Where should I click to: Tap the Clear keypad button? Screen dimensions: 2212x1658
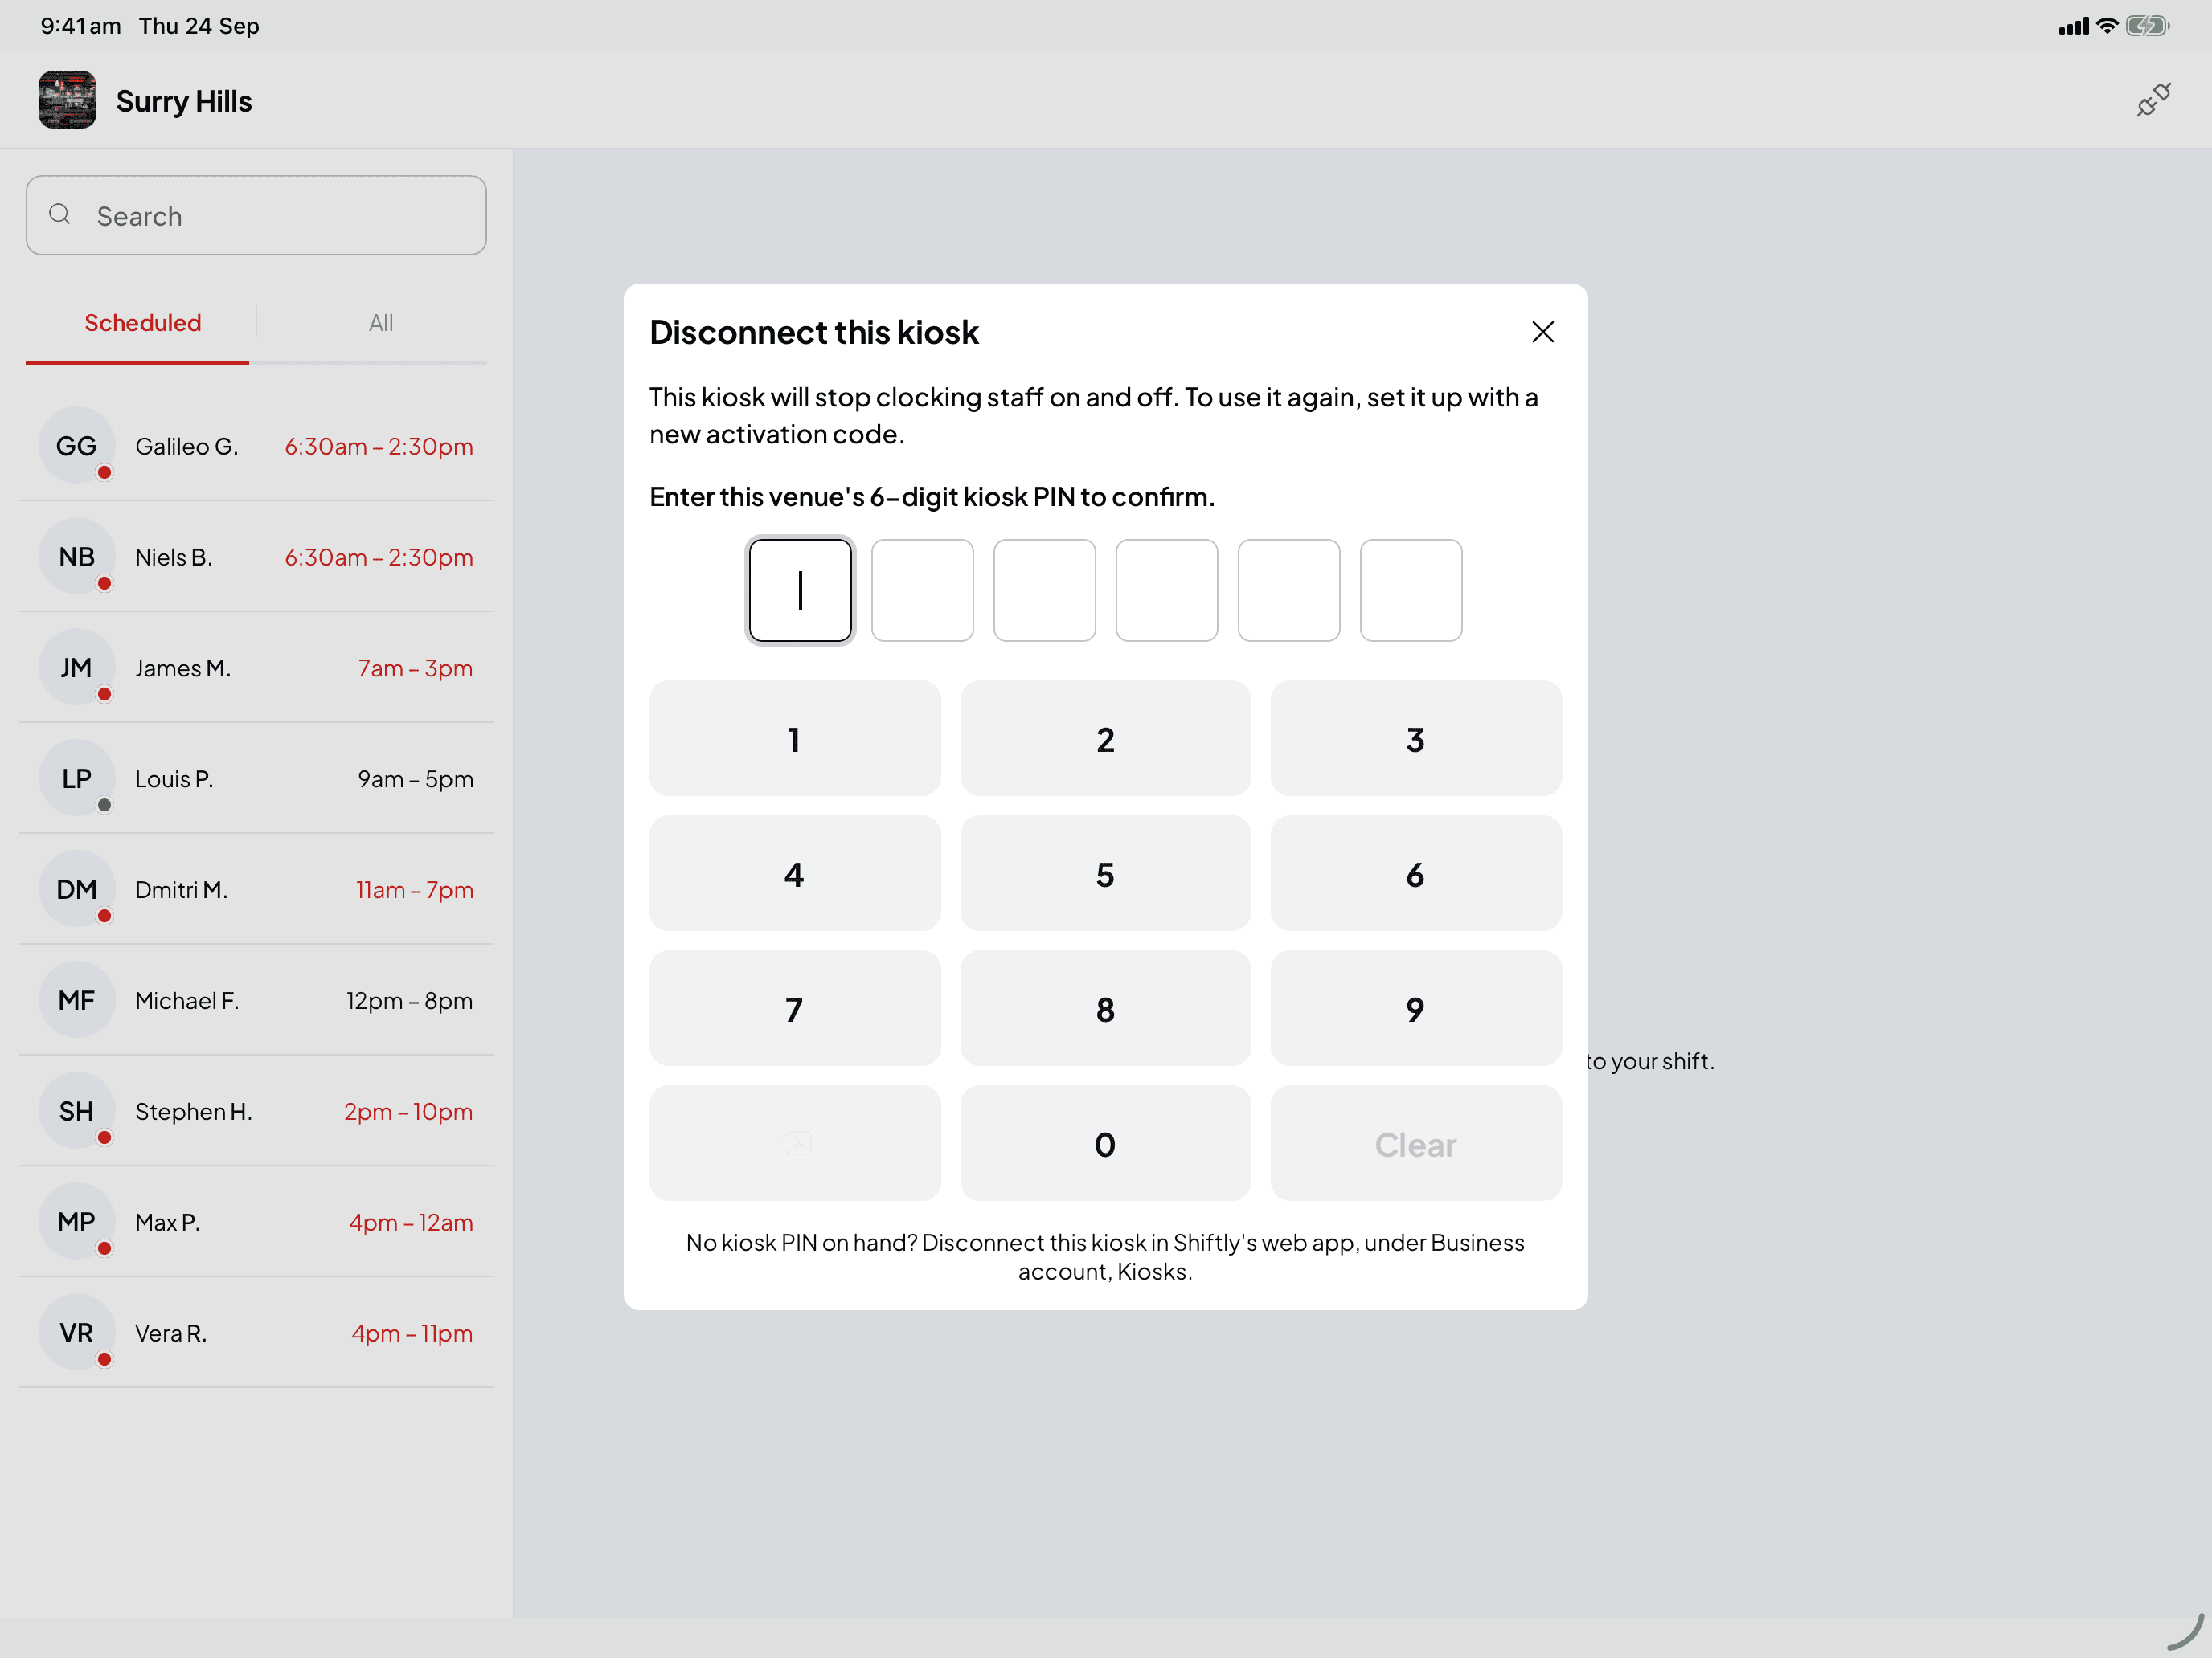point(1415,1142)
